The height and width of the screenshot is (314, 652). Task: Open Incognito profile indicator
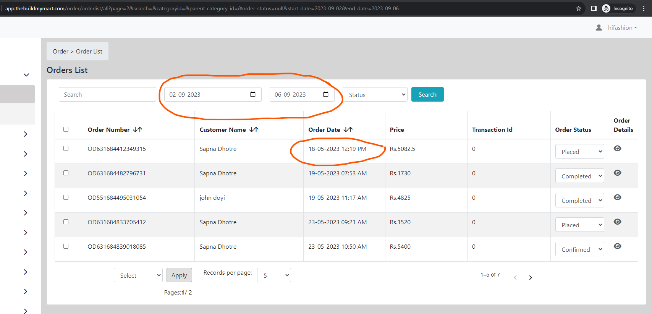(x=618, y=8)
